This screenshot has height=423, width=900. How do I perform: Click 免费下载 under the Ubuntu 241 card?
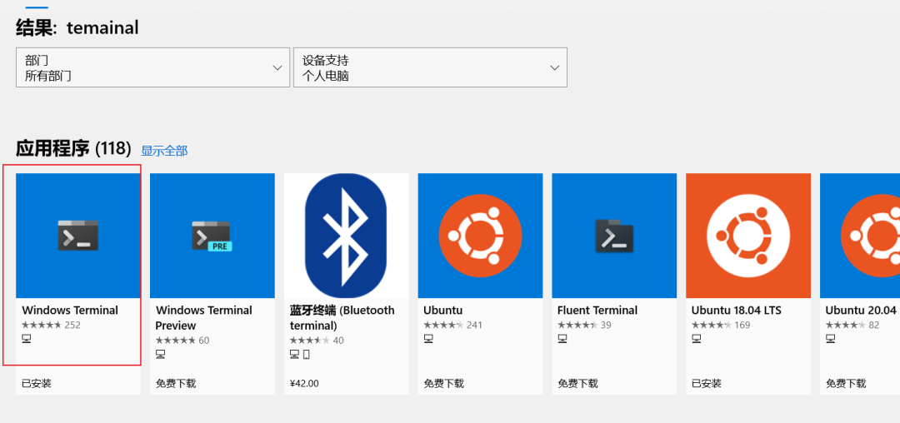point(443,384)
